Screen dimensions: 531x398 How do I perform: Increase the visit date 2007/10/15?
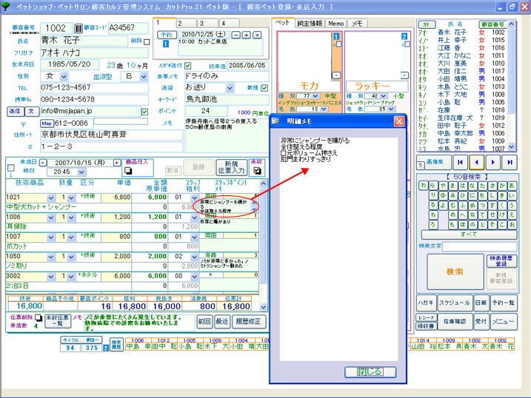(116, 163)
